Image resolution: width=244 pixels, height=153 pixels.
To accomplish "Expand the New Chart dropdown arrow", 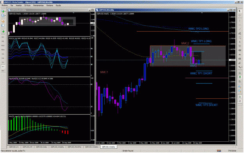I will [5, 11].
